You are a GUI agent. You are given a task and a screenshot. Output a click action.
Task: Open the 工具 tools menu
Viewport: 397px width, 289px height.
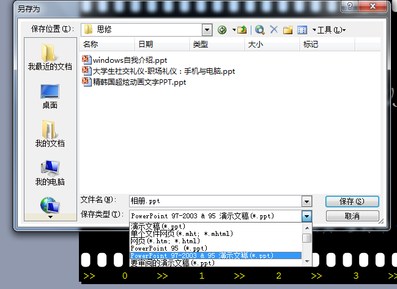pyautogui.click(x=331, y=30)
